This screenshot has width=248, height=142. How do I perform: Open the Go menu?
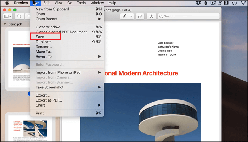click(x=69, y=3)
